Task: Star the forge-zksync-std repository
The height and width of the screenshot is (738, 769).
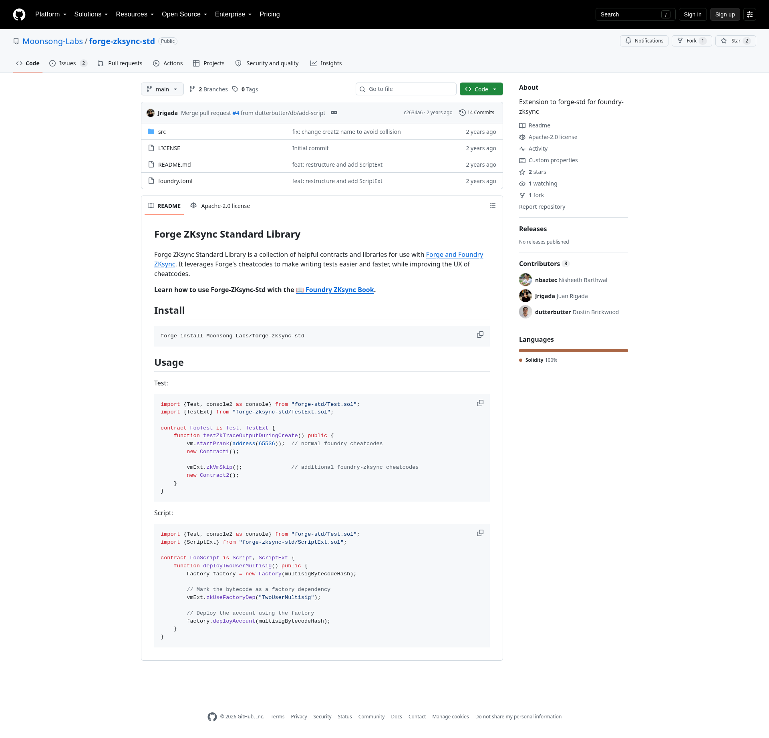Action: (x=735, y=41)
